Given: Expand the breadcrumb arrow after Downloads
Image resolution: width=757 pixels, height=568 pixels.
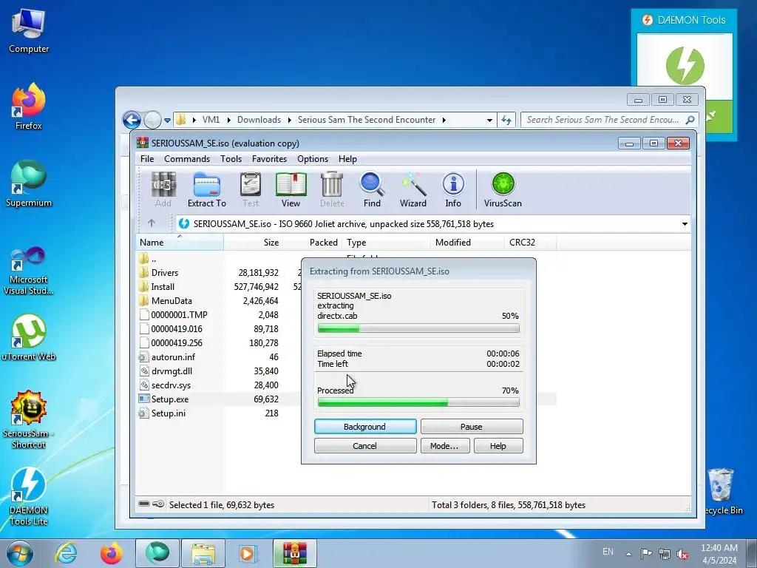Looking at the screenshot, I should [289, 120].
